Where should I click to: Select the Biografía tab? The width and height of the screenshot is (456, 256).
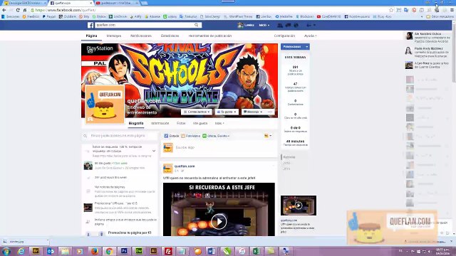pyautogui.click(x=136, y=123)
